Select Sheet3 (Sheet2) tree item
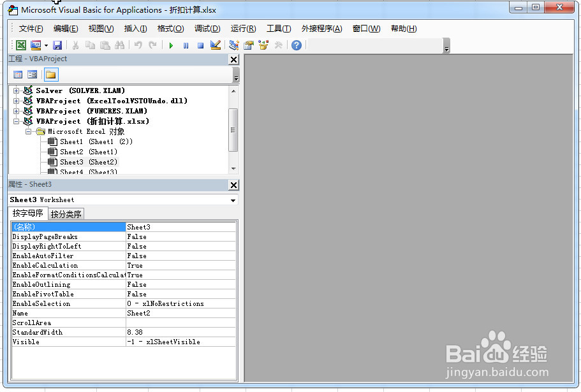Image resolution: width=581 pixels, height=392 pixels. (x=89, y=162)
